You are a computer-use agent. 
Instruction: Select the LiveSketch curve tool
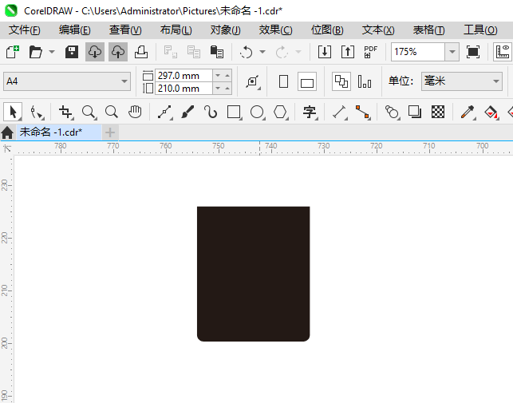pos(211,112)
